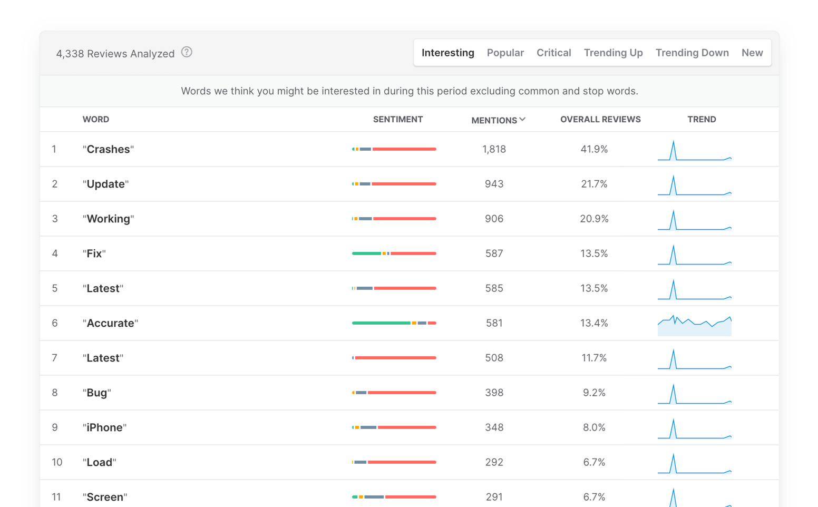The height and width of the screenshot is (507, 818).
Task: Click the Update sentiment bar
Action: coord(394,184)
